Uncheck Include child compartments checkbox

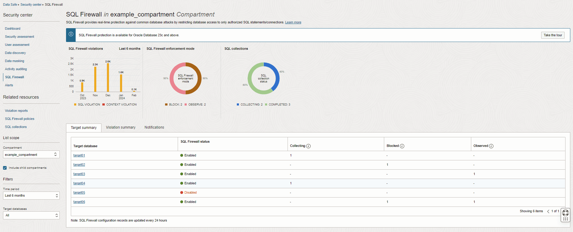pyautogui.click(x=5, y=168)
